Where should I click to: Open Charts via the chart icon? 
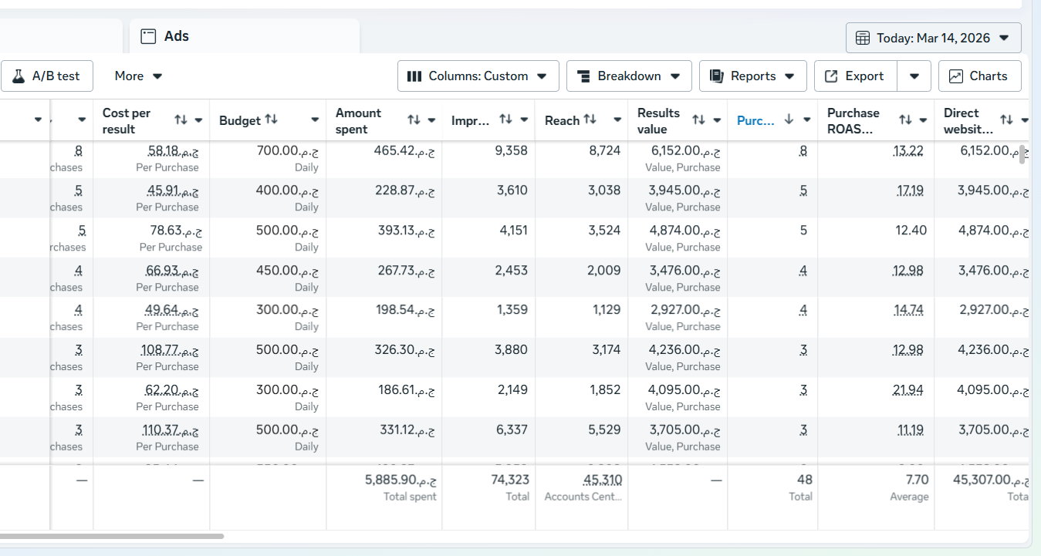tap(955, 76)
